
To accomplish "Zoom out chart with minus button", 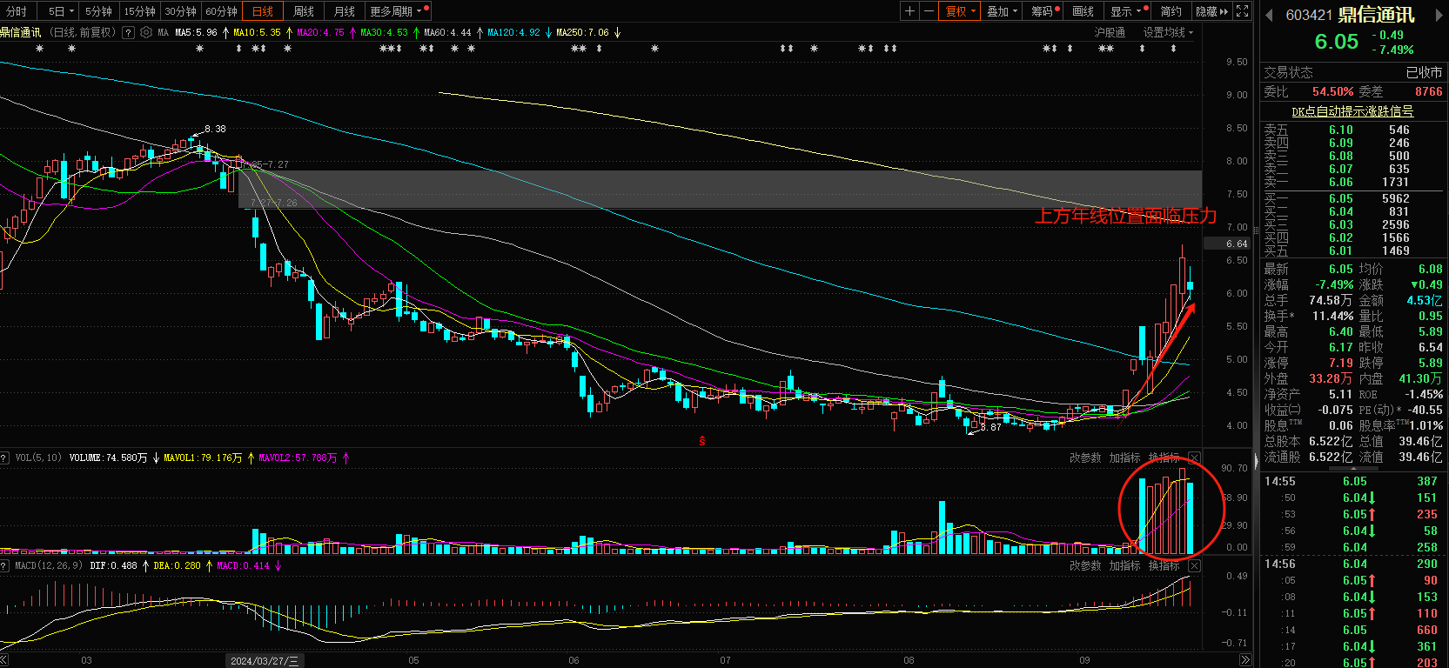I will 929,11.
